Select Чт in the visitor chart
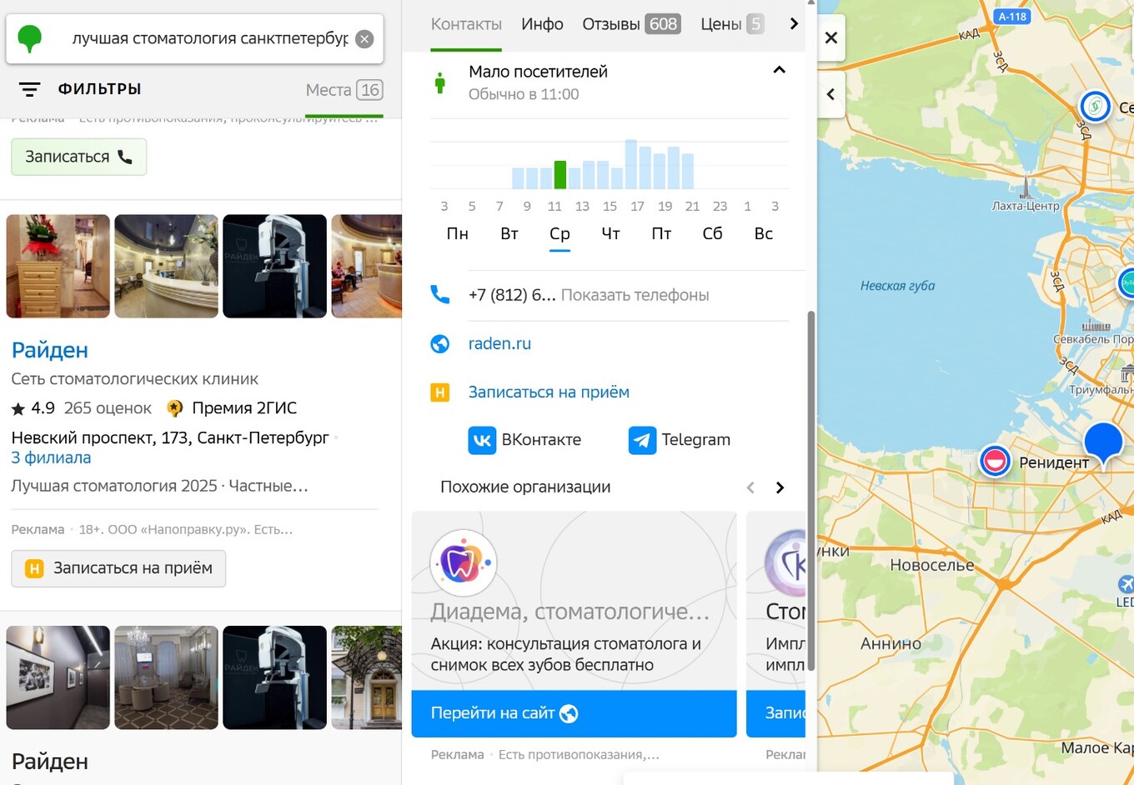The height and width of the screenshot is (785, 1134). 610,234
